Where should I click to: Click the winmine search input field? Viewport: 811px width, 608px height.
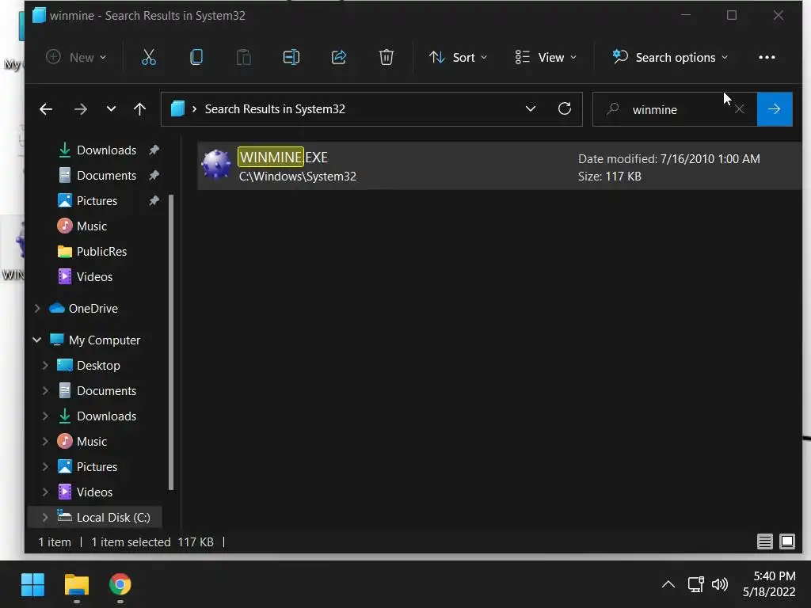click(675, 109)
